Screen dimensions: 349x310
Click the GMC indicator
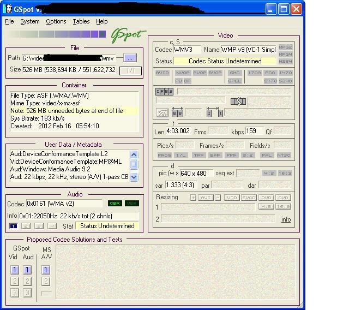pos(234,73)
